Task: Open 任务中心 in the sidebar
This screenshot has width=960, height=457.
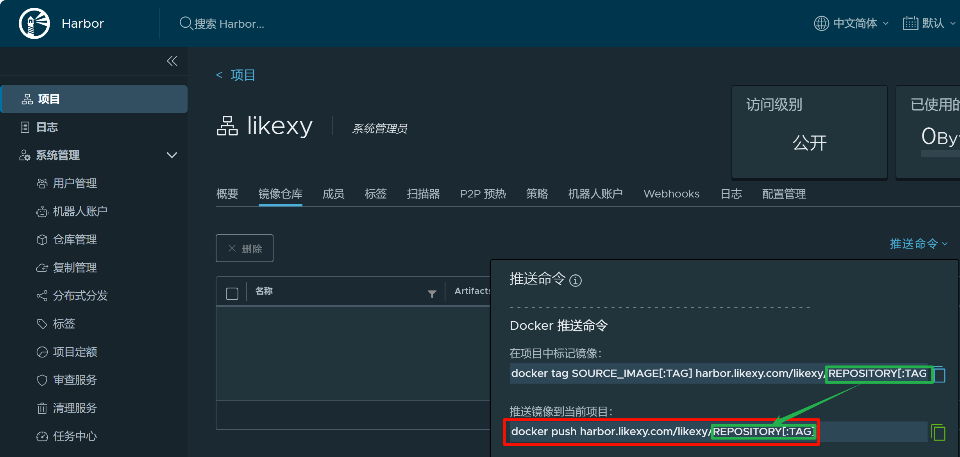Action: [x=75, y=436]
